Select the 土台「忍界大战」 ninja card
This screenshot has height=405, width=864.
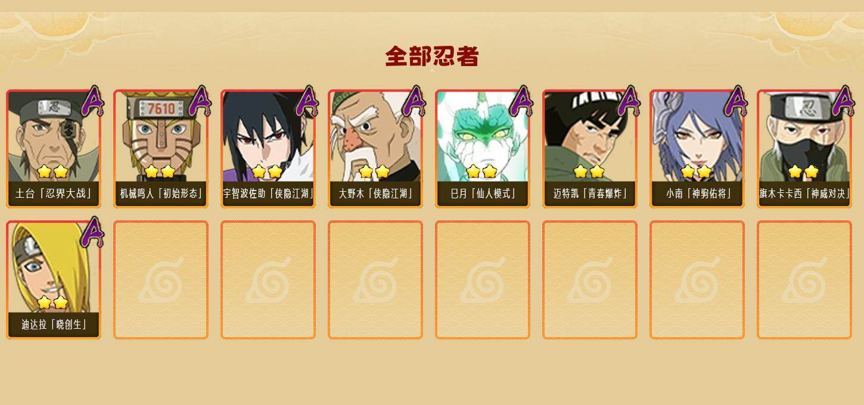(54, 149)
